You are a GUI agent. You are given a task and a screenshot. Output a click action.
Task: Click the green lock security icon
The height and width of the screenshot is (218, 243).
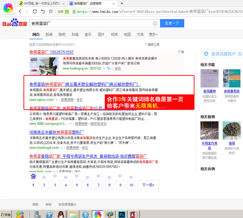74,12
